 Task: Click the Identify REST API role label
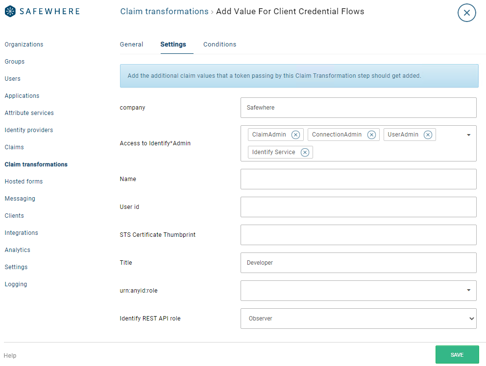point(150,319)
